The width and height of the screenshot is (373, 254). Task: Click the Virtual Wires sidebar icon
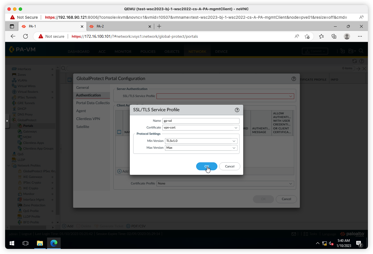14,86
